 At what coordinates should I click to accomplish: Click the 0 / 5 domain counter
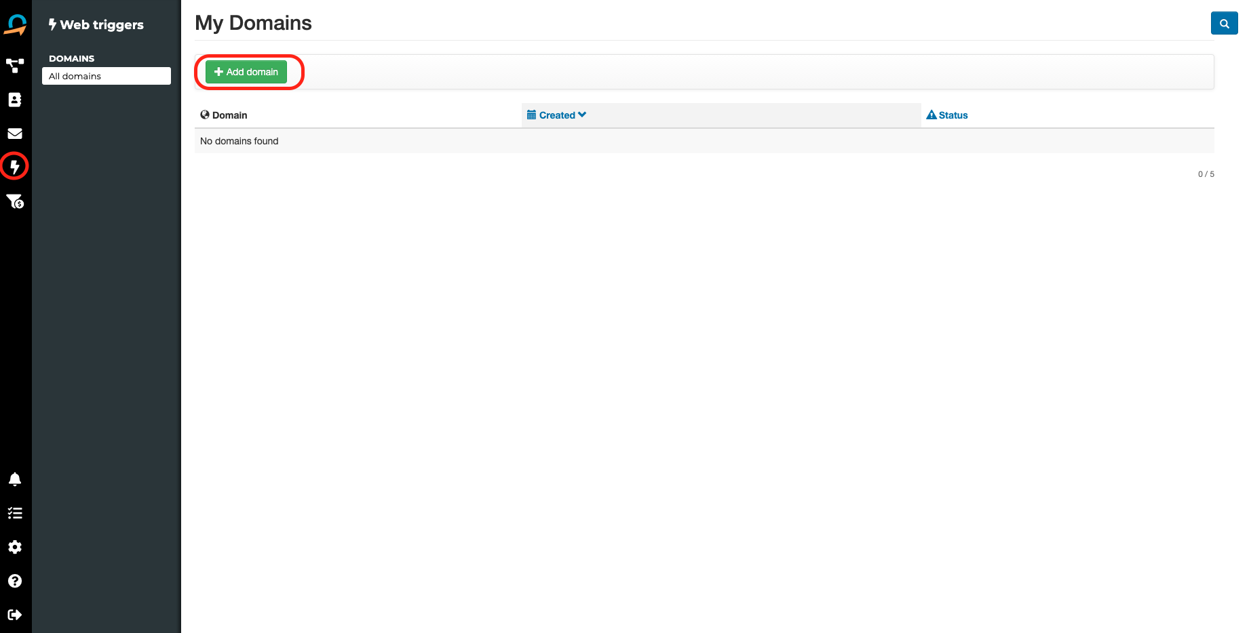click(1206, 174)
